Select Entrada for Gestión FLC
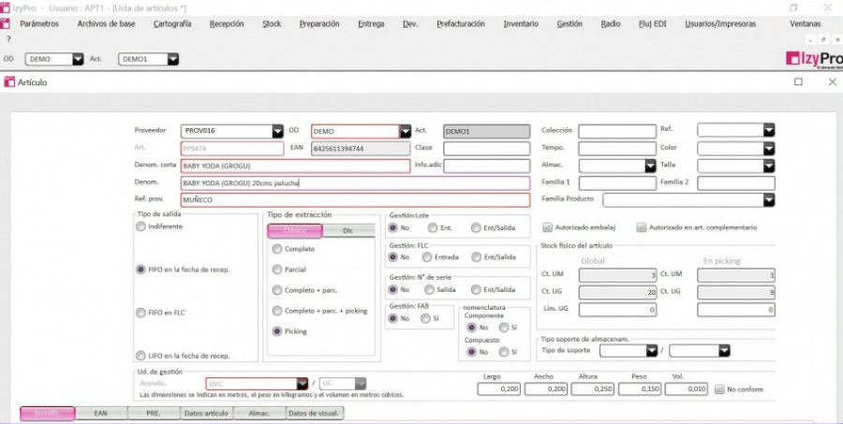843x424 pixels. coord(427,256)
